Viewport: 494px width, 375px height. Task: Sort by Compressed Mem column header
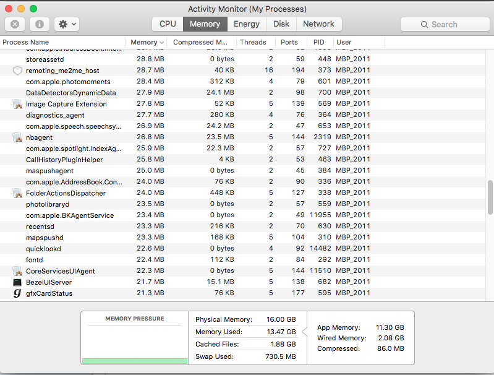(202, 42)
